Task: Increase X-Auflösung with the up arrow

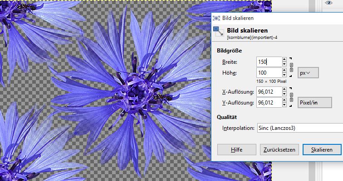Action: (284, 89)
